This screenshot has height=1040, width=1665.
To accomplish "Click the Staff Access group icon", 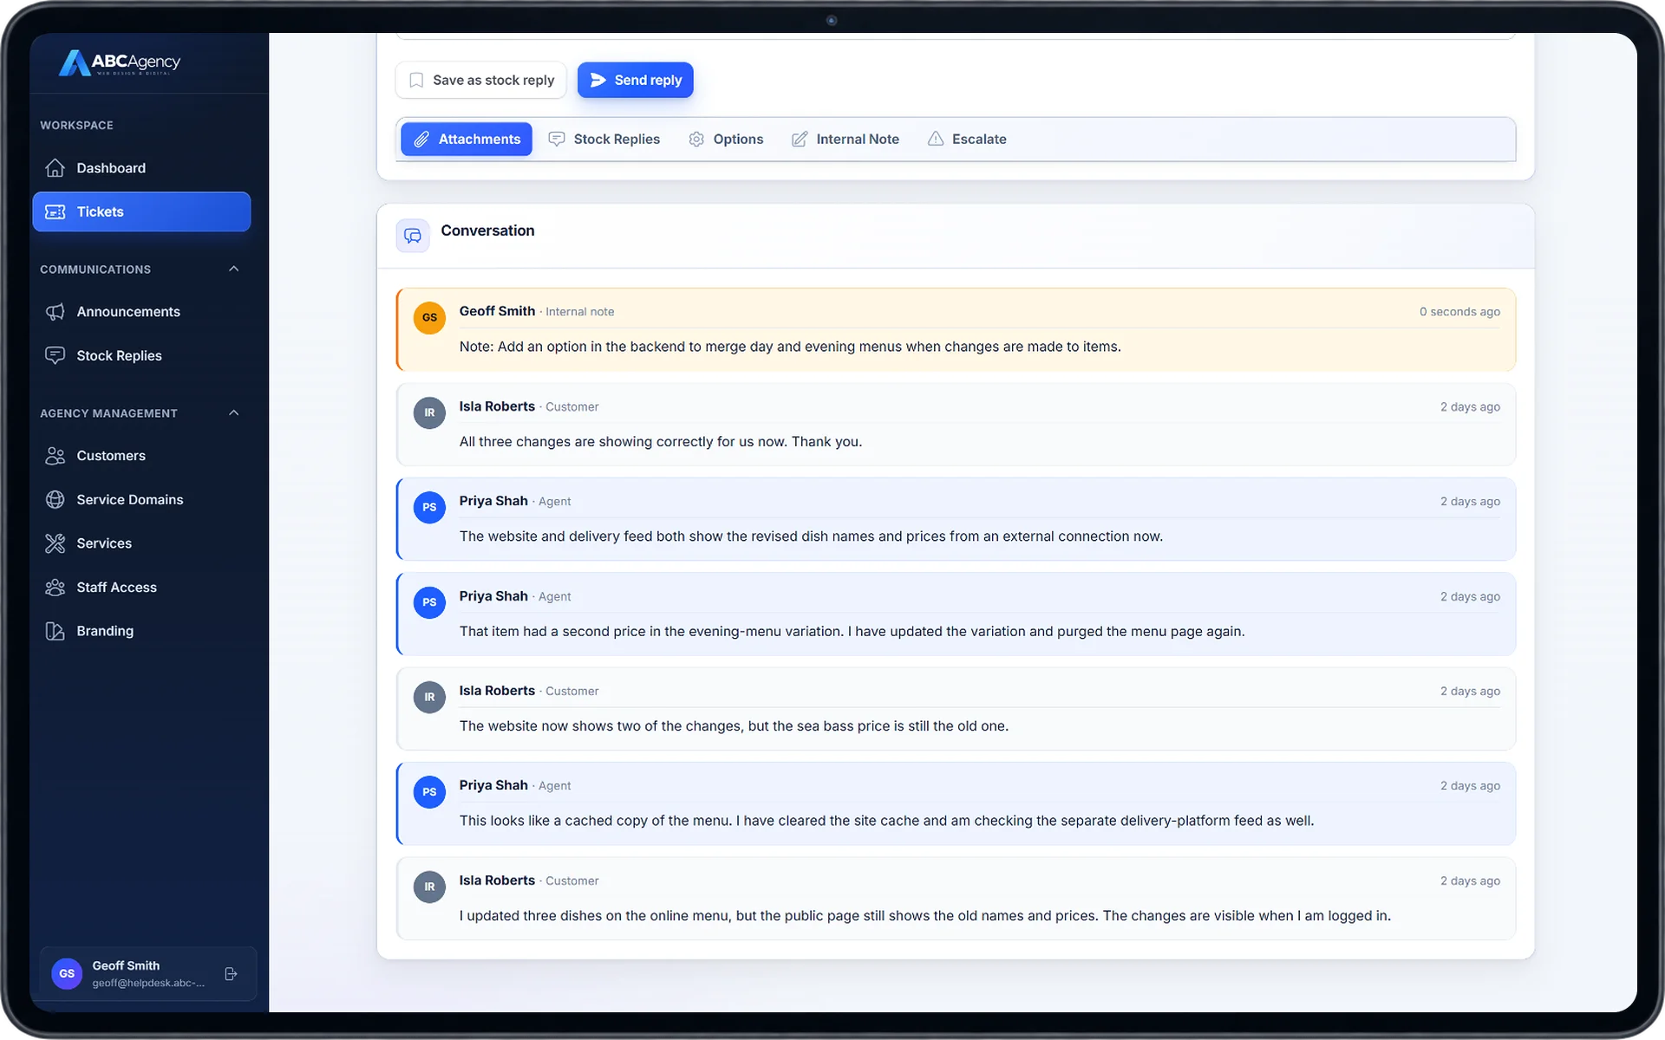I will (x=55, y=588).
